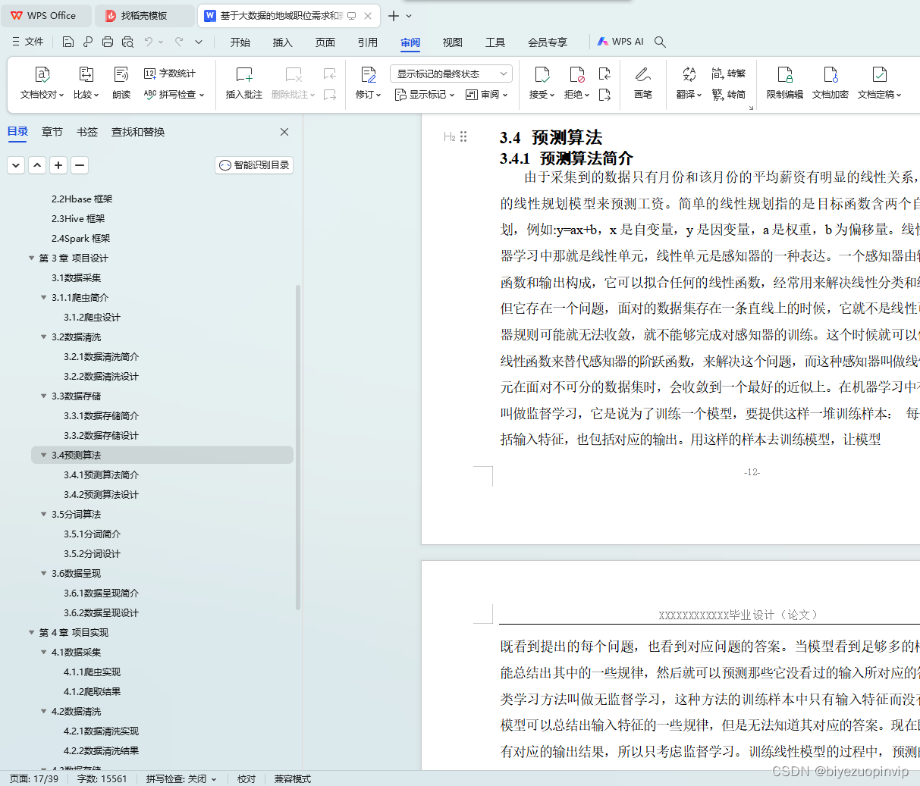The image size is (920, 786).
Task: Click the 翻译 translate icon
Action: [x=689, y=74]
